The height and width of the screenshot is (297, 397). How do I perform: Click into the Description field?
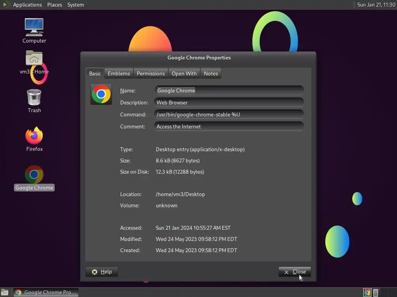click(229, 102)
